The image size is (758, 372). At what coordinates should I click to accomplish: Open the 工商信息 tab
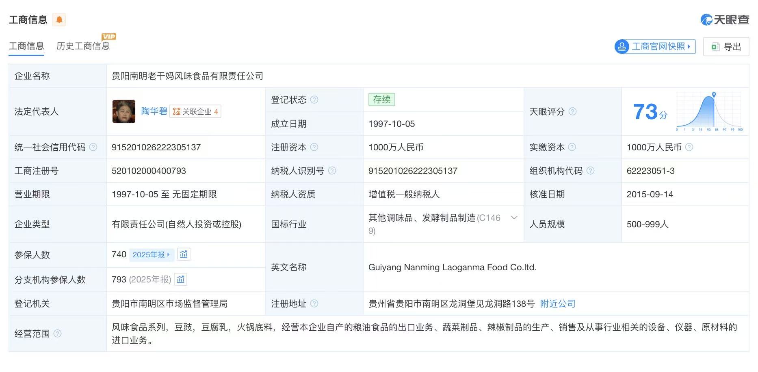coord(26,46)
